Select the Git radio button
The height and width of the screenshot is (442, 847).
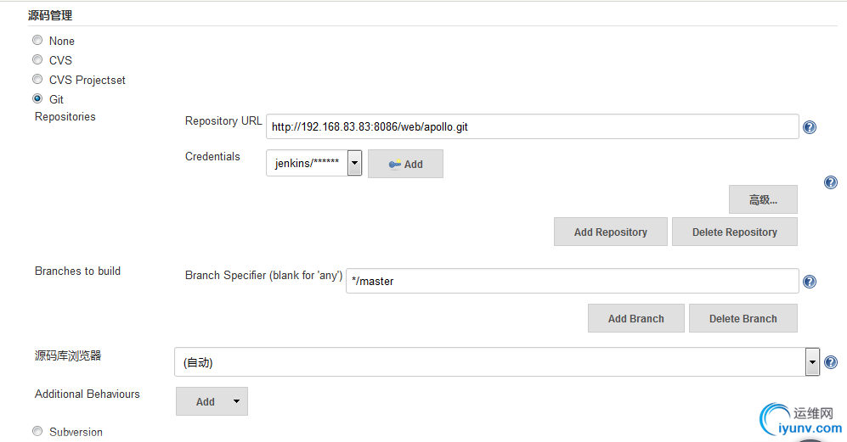[x=37, y=98]
